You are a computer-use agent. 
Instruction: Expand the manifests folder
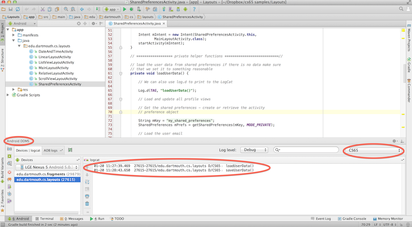(x=14, y=35)
